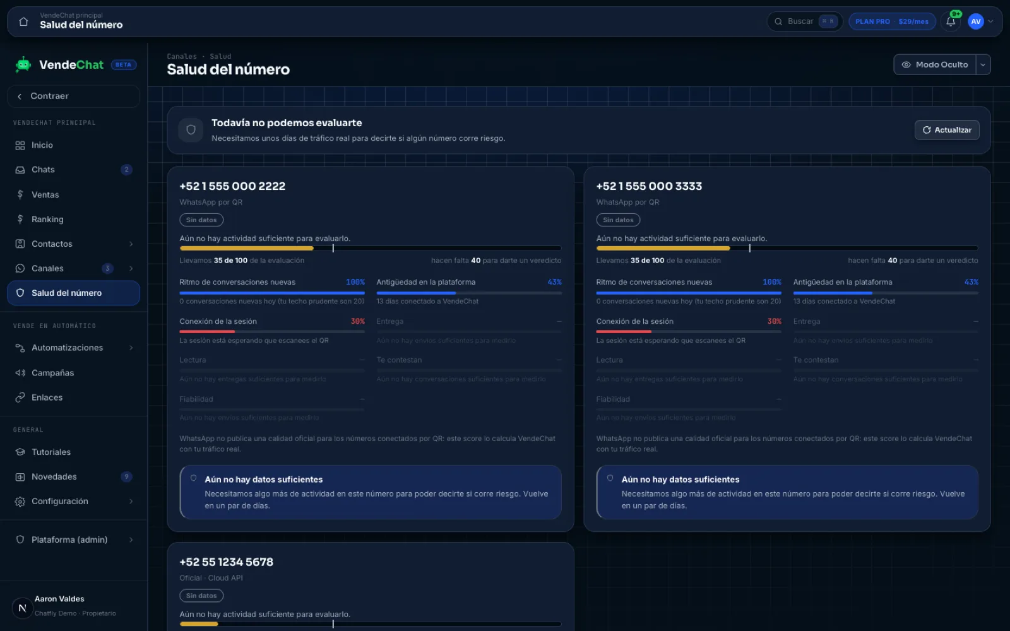Click evaluation progress bar for +52 55 1234 5678
This screenshot has width=1010, height=631.
click(x=370, y=624)
